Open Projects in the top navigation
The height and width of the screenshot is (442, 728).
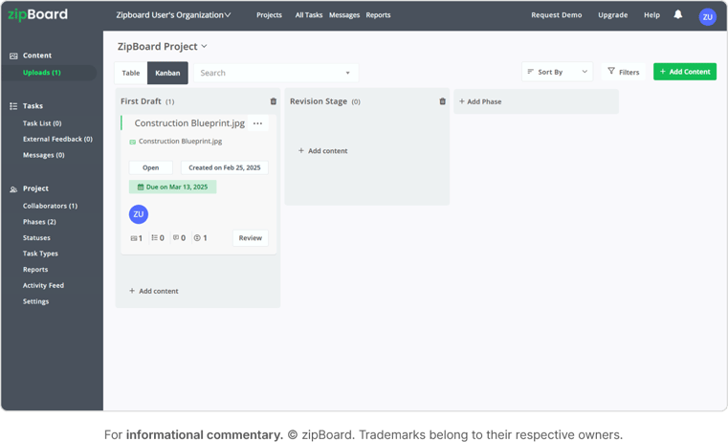(x=269, y=15)
